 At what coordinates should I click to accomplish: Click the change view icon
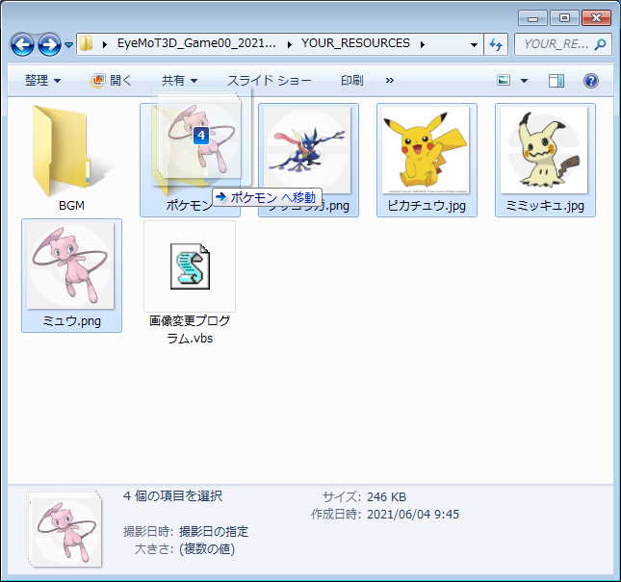(x=504, y=81)
